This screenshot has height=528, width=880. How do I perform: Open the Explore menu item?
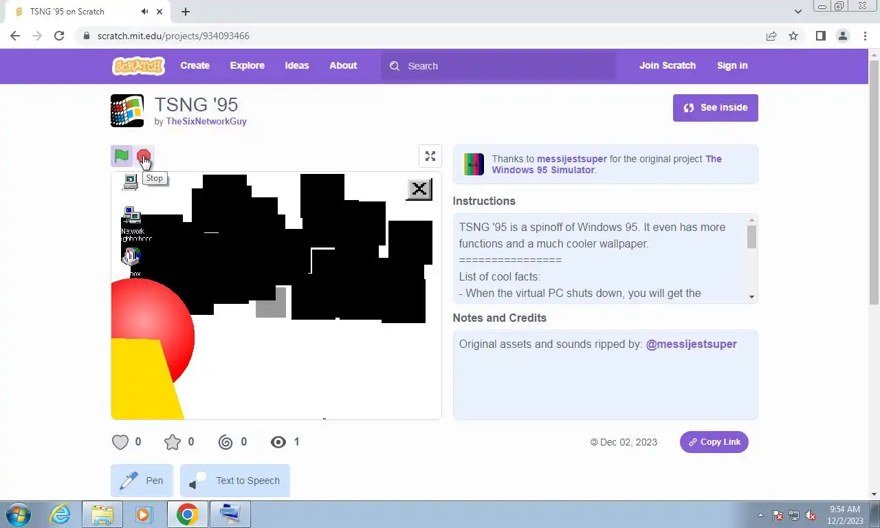[247, 66]
